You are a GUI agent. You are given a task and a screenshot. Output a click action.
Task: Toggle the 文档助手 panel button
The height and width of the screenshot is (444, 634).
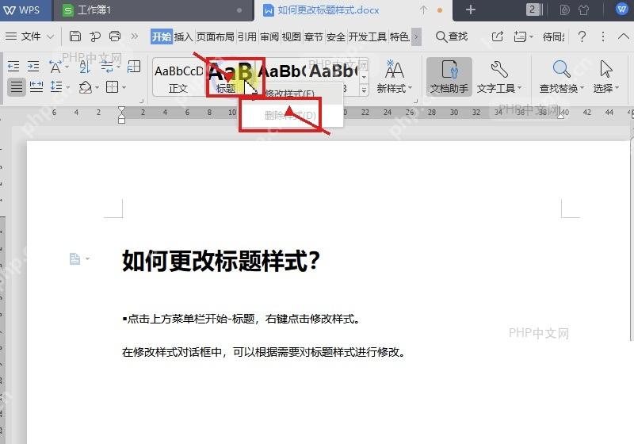(449, 76)
